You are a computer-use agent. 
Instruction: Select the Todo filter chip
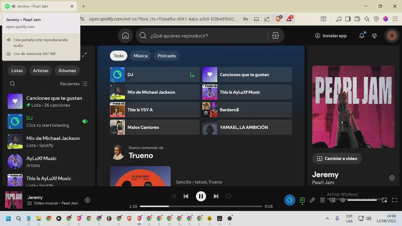[x=119, y=56]
